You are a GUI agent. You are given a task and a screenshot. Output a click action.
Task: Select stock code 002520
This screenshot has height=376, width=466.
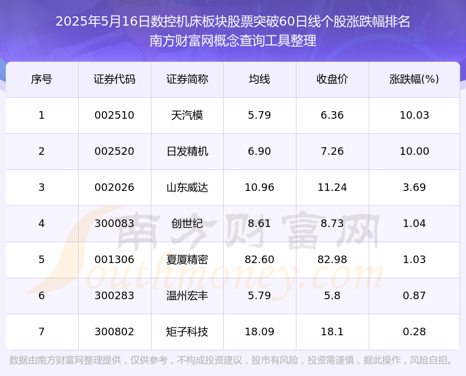coord(114,151)
